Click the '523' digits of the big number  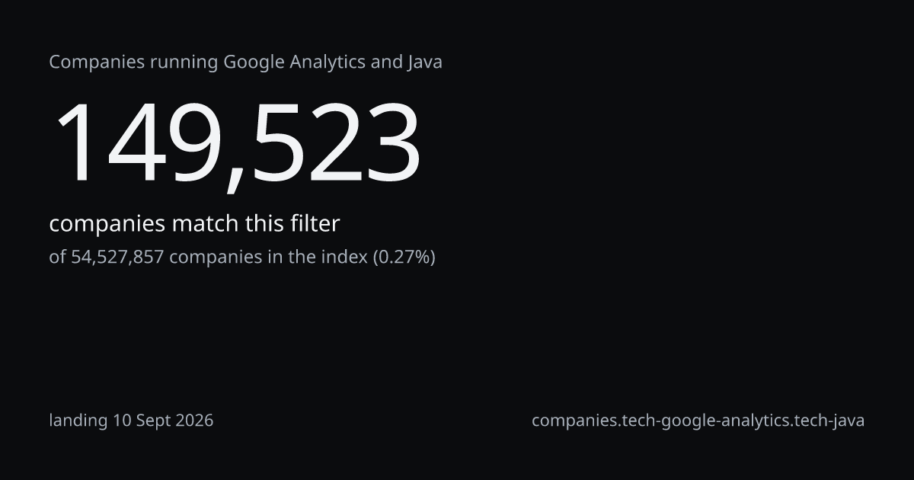point(335,143)
